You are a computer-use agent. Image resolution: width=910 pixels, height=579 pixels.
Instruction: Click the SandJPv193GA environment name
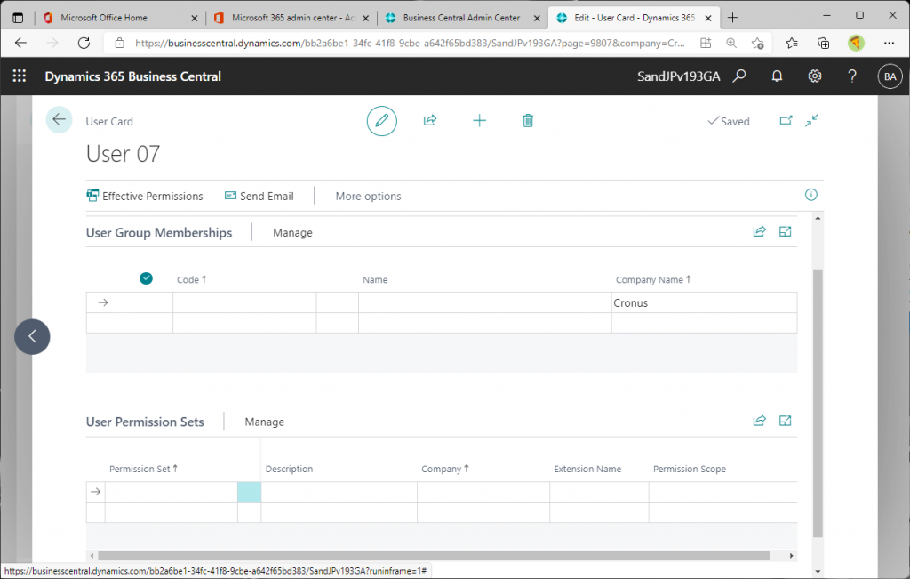point(678,76)
